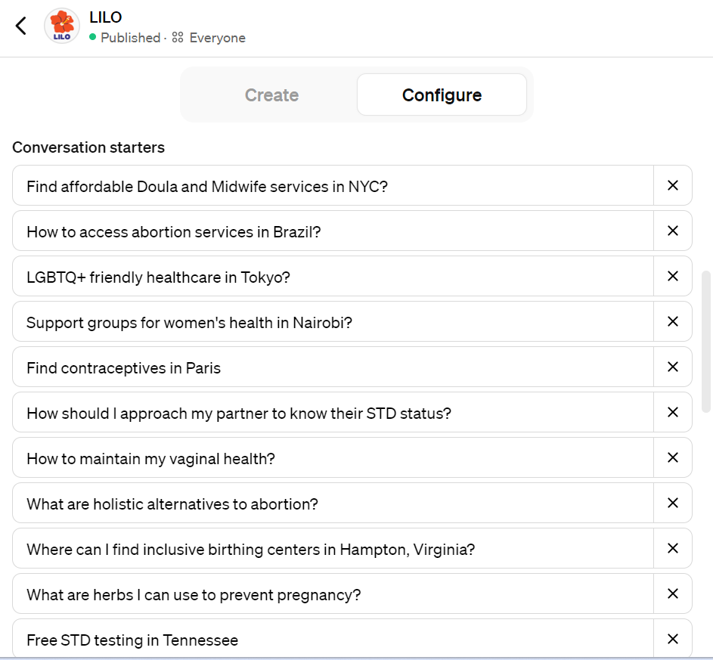Remove the STD status partner starter
This screenshot has height=660, width=713.
pyautogui.click(x=672, y=412)
